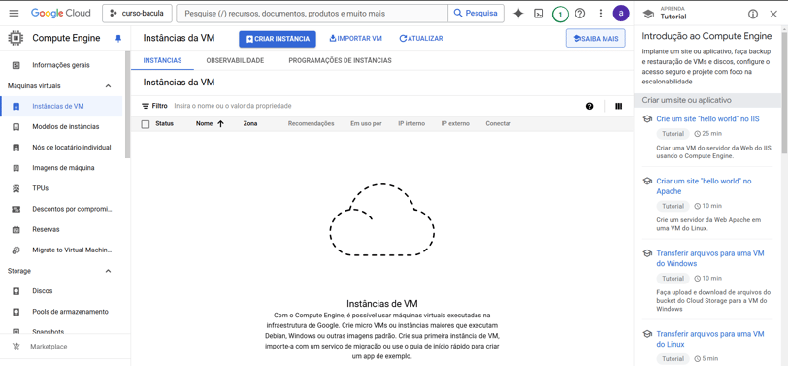The height and width of the screenshot is (366, 788).
Task: Click the tutorial info icon
Action: coord(753,14)
